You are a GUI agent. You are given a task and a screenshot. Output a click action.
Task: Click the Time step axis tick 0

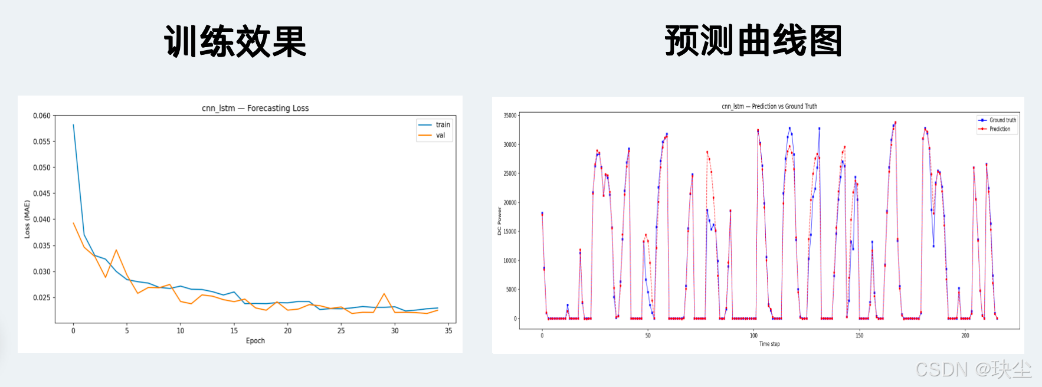[542, 336]
